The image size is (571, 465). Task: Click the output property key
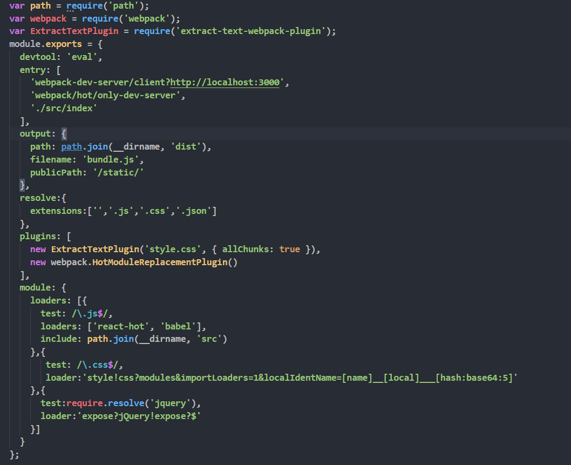pyautogui.click(x=35, y=134)
